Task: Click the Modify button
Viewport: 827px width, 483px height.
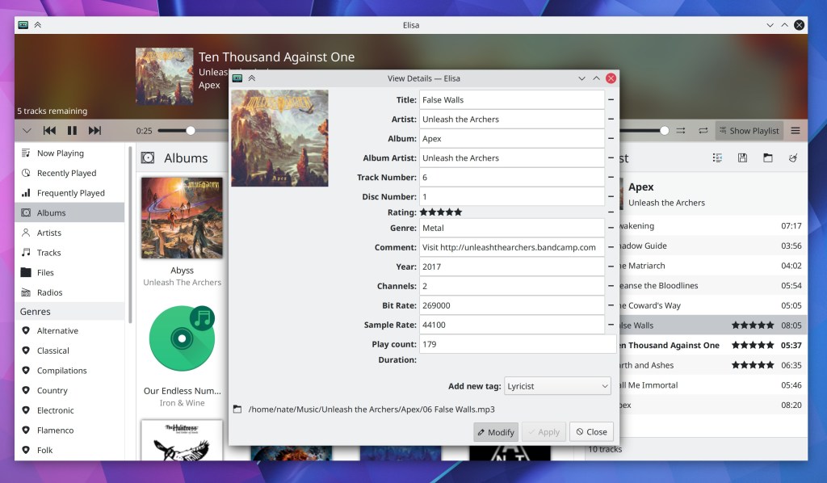Action: click(x=496, y=432)
